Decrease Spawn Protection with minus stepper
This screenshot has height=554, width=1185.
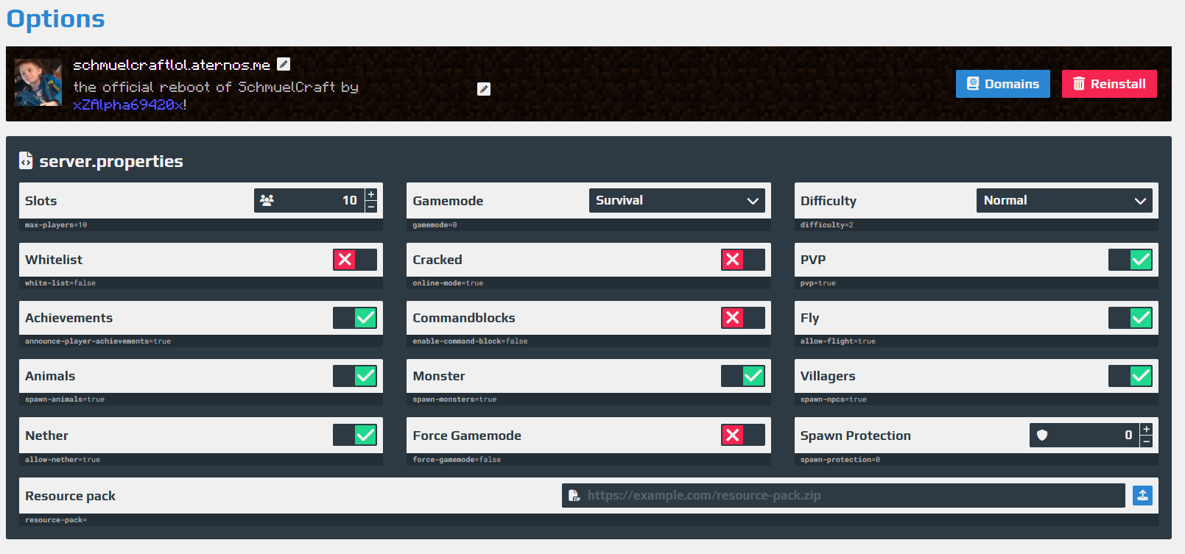[1146, 441]
